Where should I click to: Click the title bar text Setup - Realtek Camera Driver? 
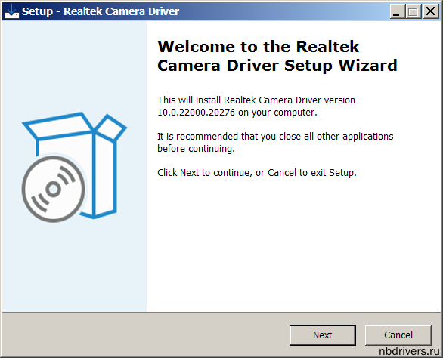point(101,11)
